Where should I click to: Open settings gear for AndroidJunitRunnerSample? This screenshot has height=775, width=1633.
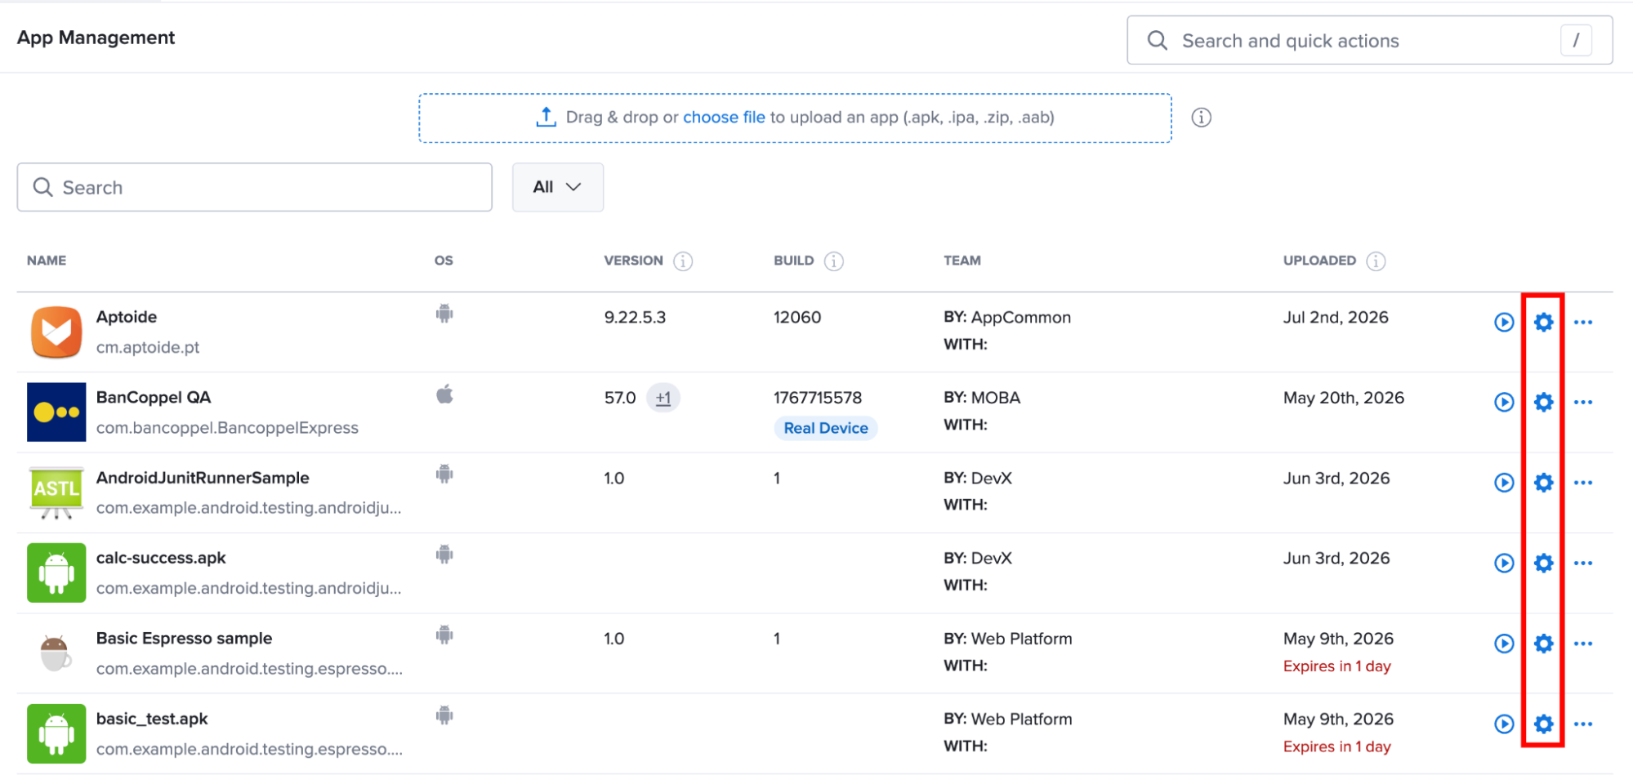coord(1543,483)
